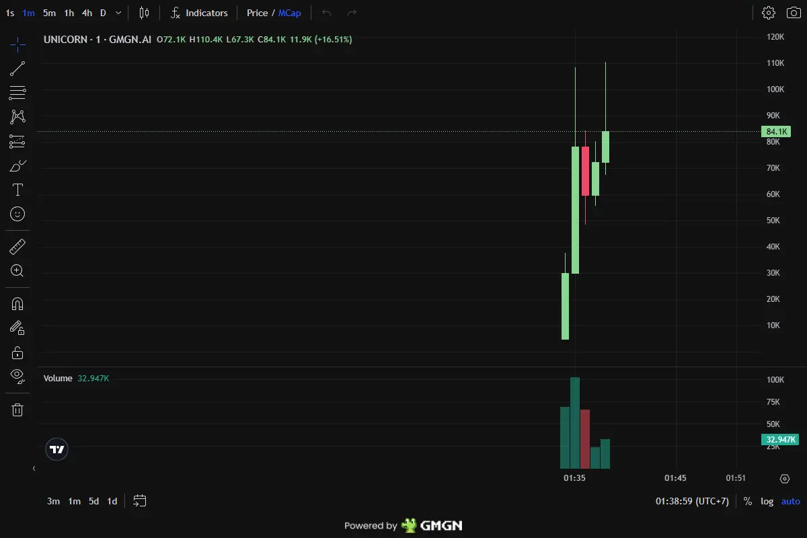Screen dimensions: 807x538
Task: Open timezone menu at 01:38:59 (UTC+7)
Action: [x=692, y=501]
